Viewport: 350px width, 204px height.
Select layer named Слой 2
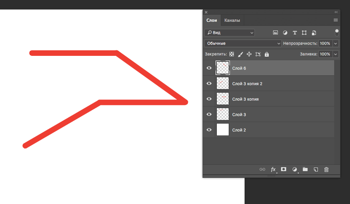239,130
